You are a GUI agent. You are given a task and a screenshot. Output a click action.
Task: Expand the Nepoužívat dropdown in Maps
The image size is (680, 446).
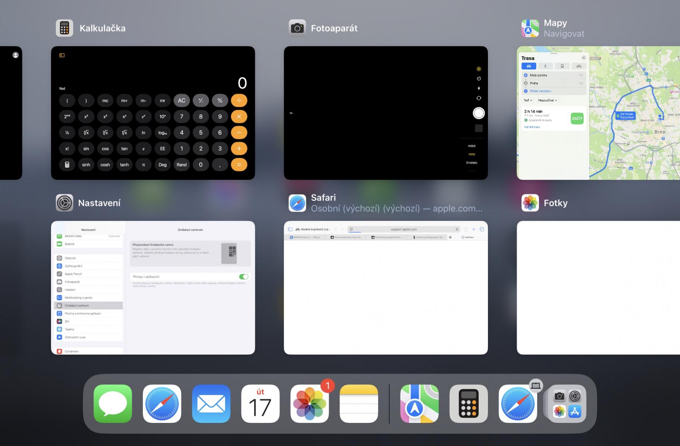coord(548,100)
